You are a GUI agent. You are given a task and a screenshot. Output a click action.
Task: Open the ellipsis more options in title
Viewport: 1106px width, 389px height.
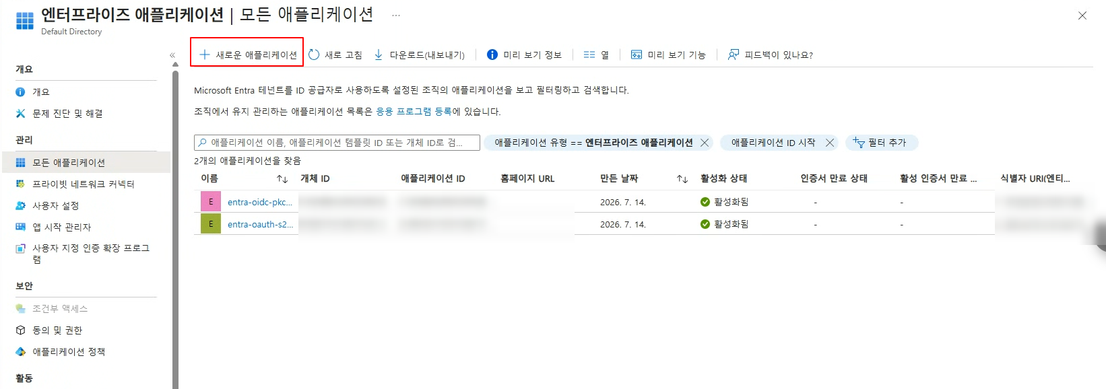point(396,15)
